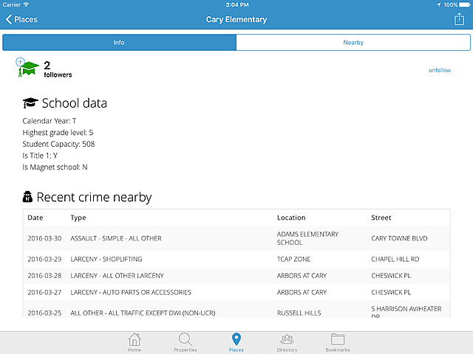Viewport: 473px width, 354px height.
Task: Tap the share icon in top bar
Action: 459,20
